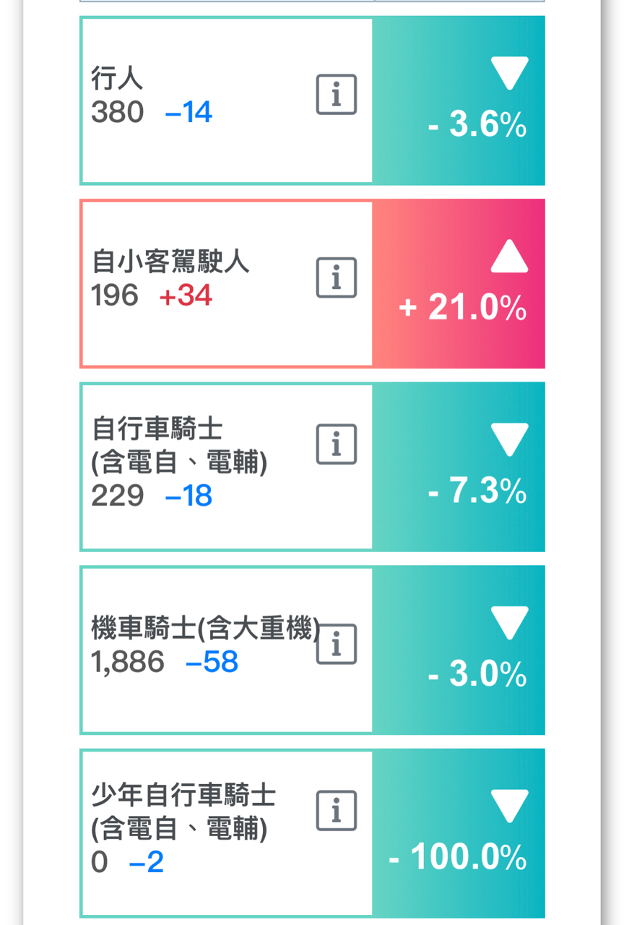The height and width of the screenshot is (925, 624).
Task: Click the red +34 change value
Action: [186, 296]
